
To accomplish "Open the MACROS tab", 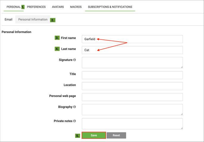I will 76,7.
